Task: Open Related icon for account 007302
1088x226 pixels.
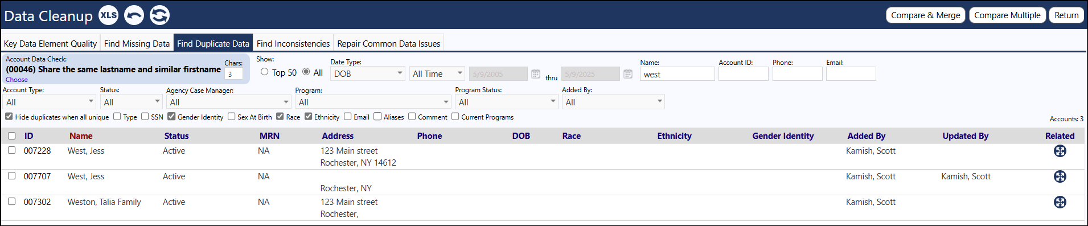Action: pyautogui.click(x=1060, y=202)
